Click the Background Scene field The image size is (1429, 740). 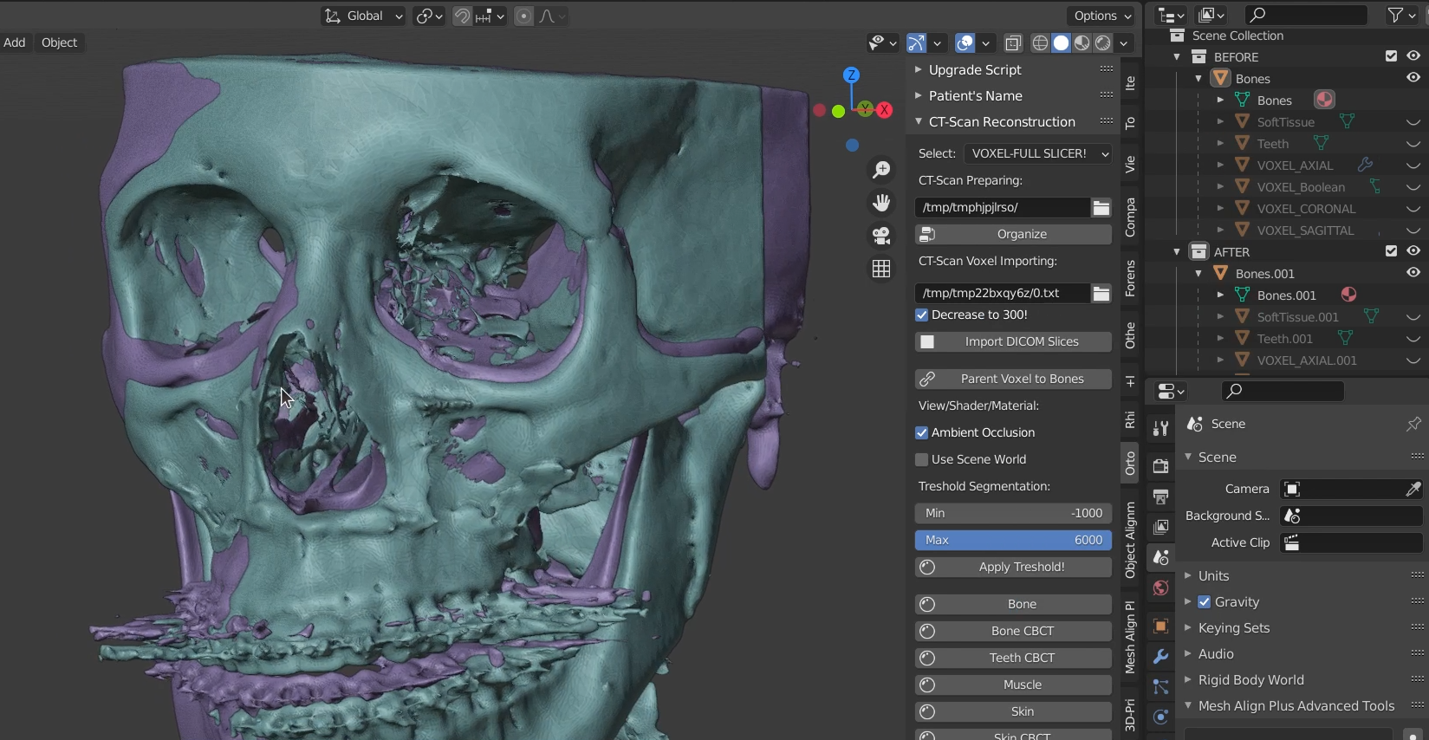1351,516
